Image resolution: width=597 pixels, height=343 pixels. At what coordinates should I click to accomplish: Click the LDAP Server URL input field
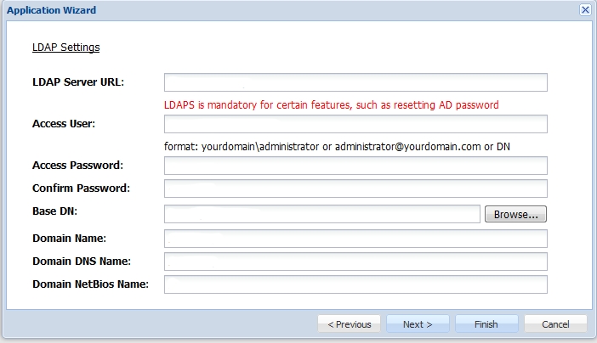[x=355, y=82]
